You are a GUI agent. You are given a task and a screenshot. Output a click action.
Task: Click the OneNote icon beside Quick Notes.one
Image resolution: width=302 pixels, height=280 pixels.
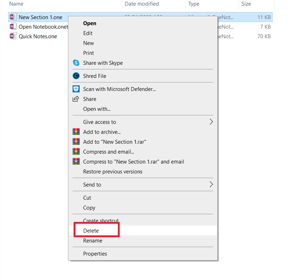click(13, 36)
